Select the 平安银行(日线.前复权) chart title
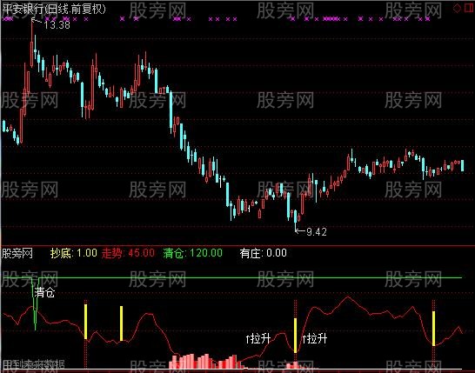 pos(54,9)
